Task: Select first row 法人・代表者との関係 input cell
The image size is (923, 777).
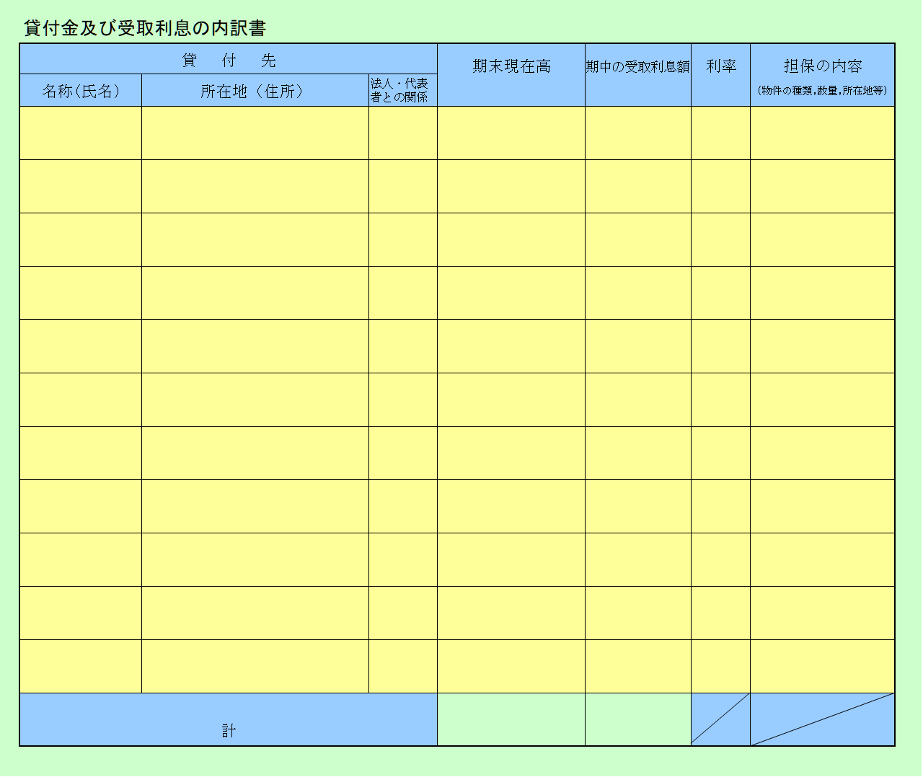Action: (402, 133)
